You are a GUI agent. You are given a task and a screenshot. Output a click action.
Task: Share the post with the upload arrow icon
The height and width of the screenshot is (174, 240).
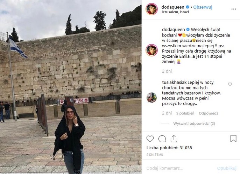pos(174,139)
